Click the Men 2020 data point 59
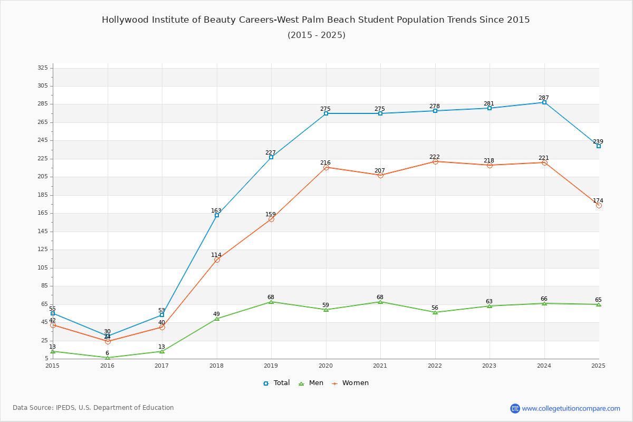 tap(326, 310)
